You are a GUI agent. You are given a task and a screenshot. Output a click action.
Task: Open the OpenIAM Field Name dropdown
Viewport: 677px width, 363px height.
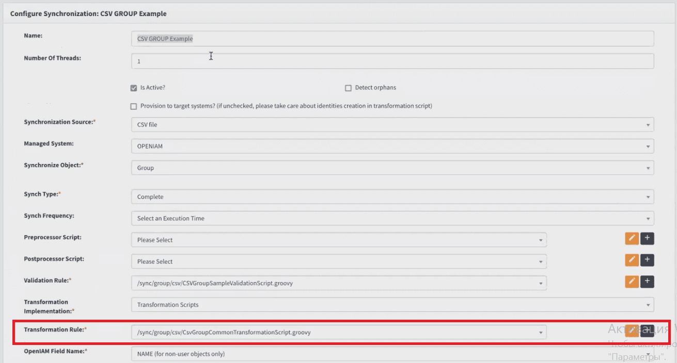pyautogui.click(x=392, y=354)
